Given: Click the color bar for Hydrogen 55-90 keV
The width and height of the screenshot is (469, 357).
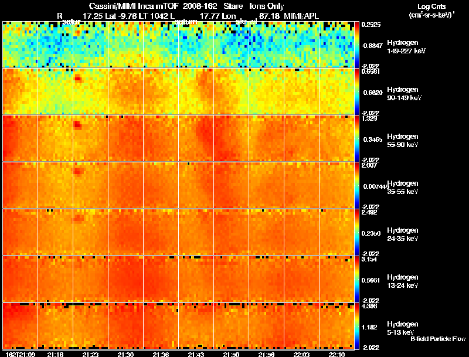Looking at the screenshot, I should (356, 138).
